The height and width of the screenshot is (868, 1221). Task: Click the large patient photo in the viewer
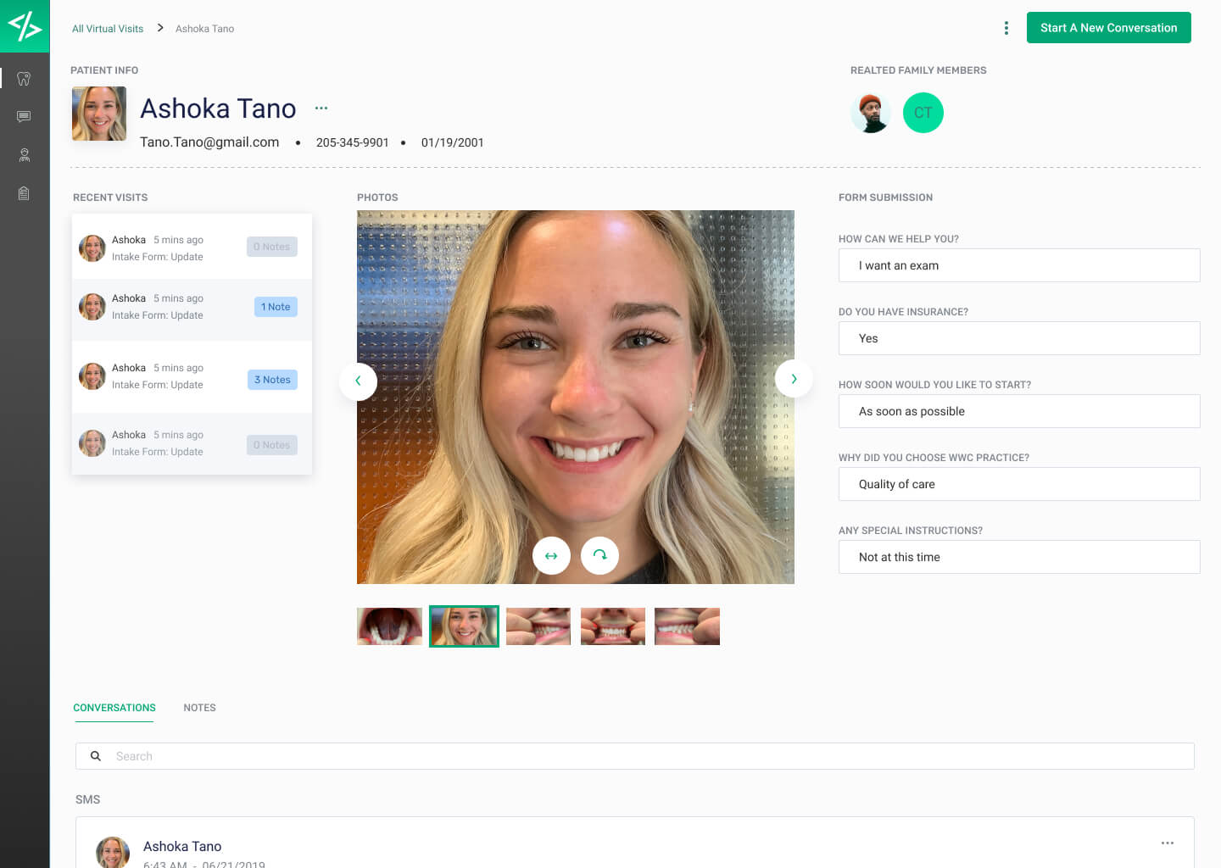point(576,397)
